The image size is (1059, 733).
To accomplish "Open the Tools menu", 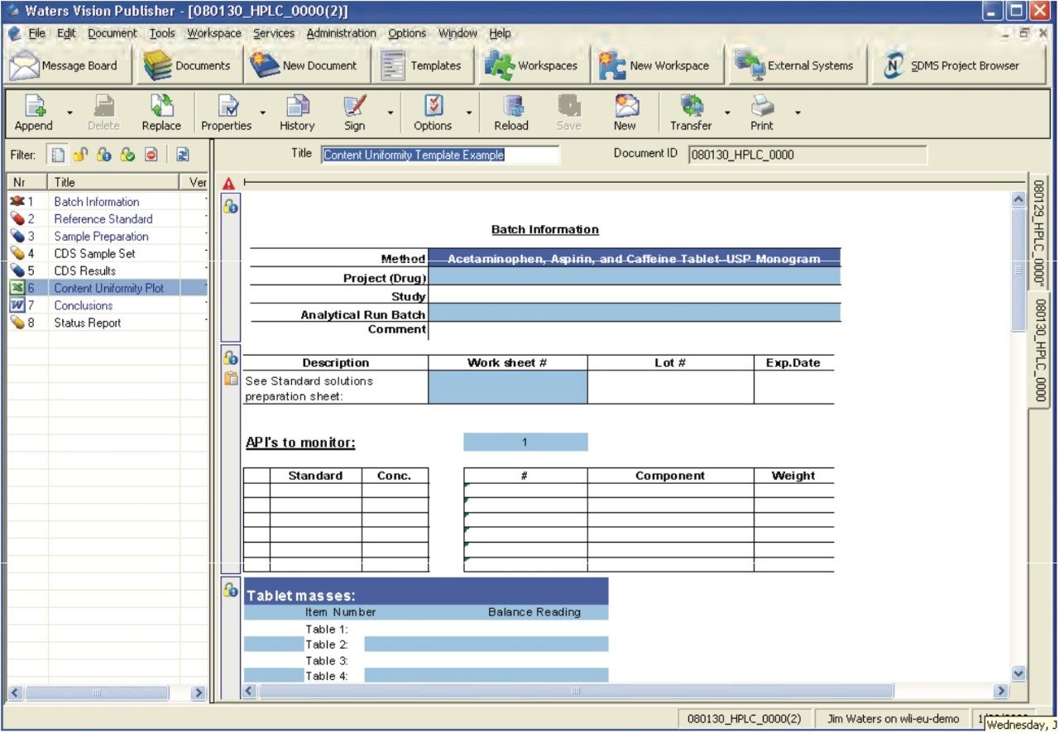I will click(162, 34).
